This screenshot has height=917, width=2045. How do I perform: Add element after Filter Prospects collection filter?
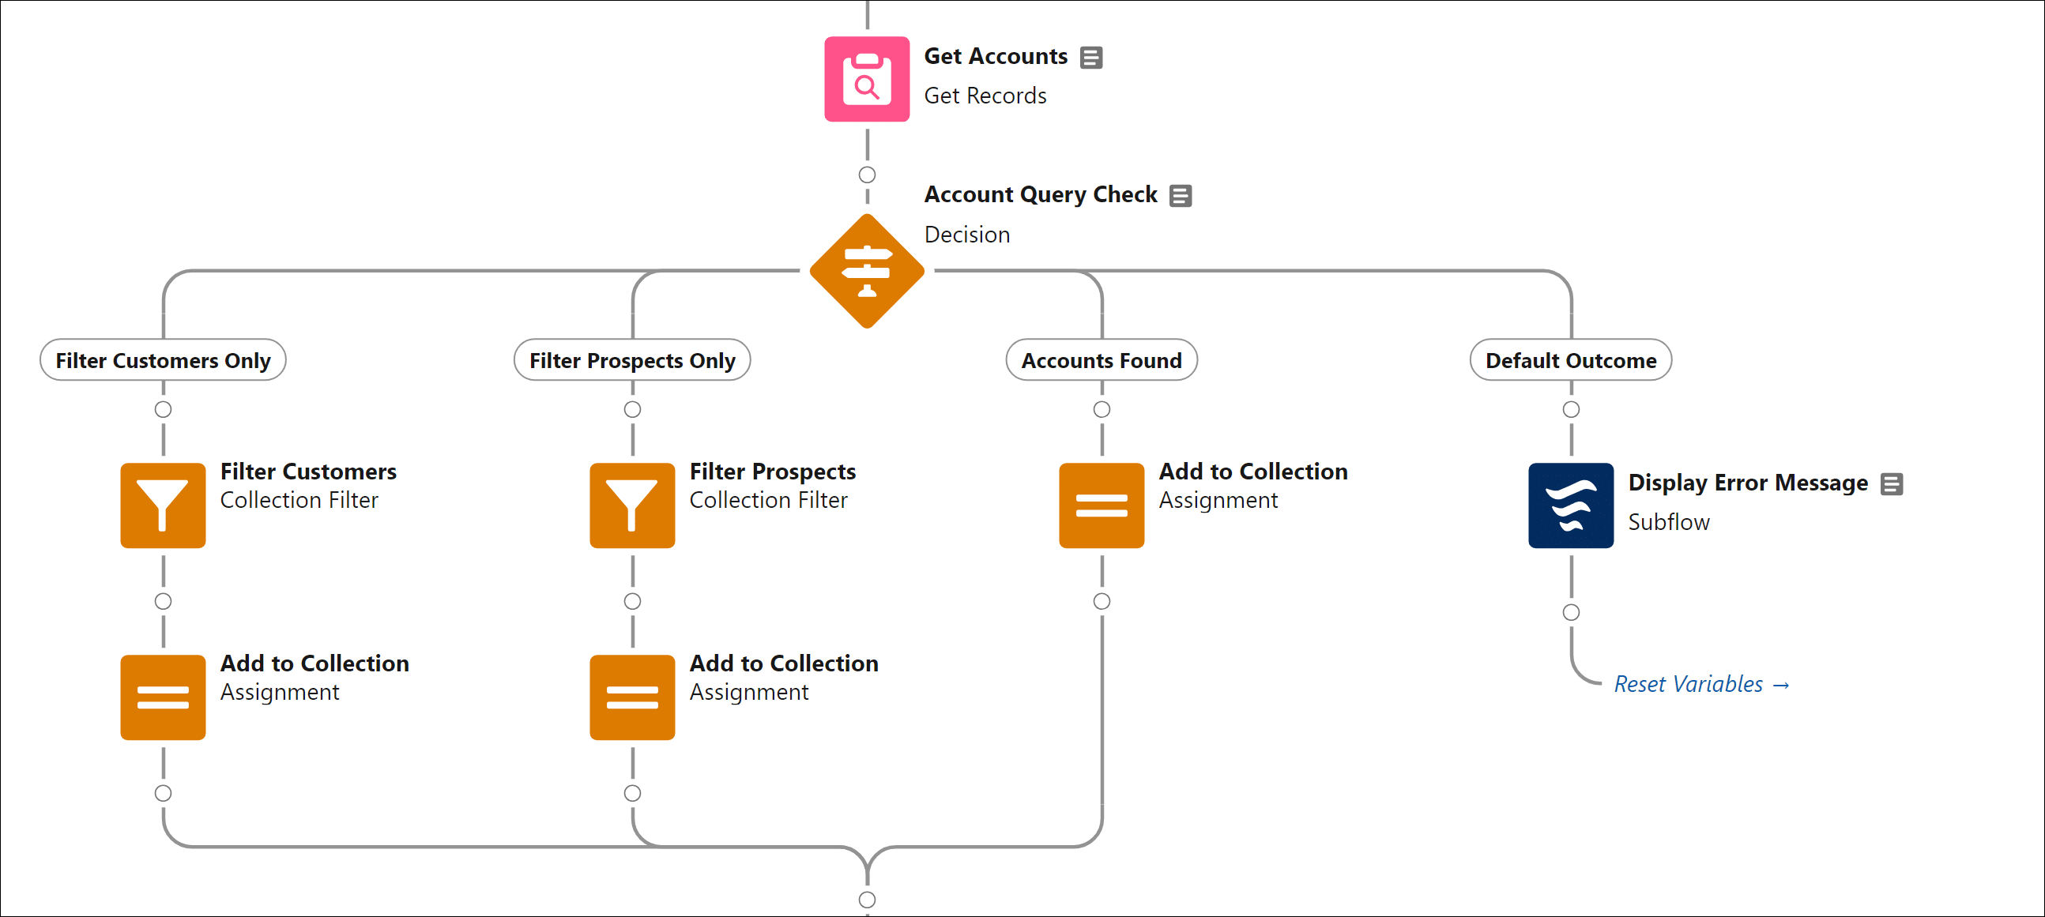632,601
